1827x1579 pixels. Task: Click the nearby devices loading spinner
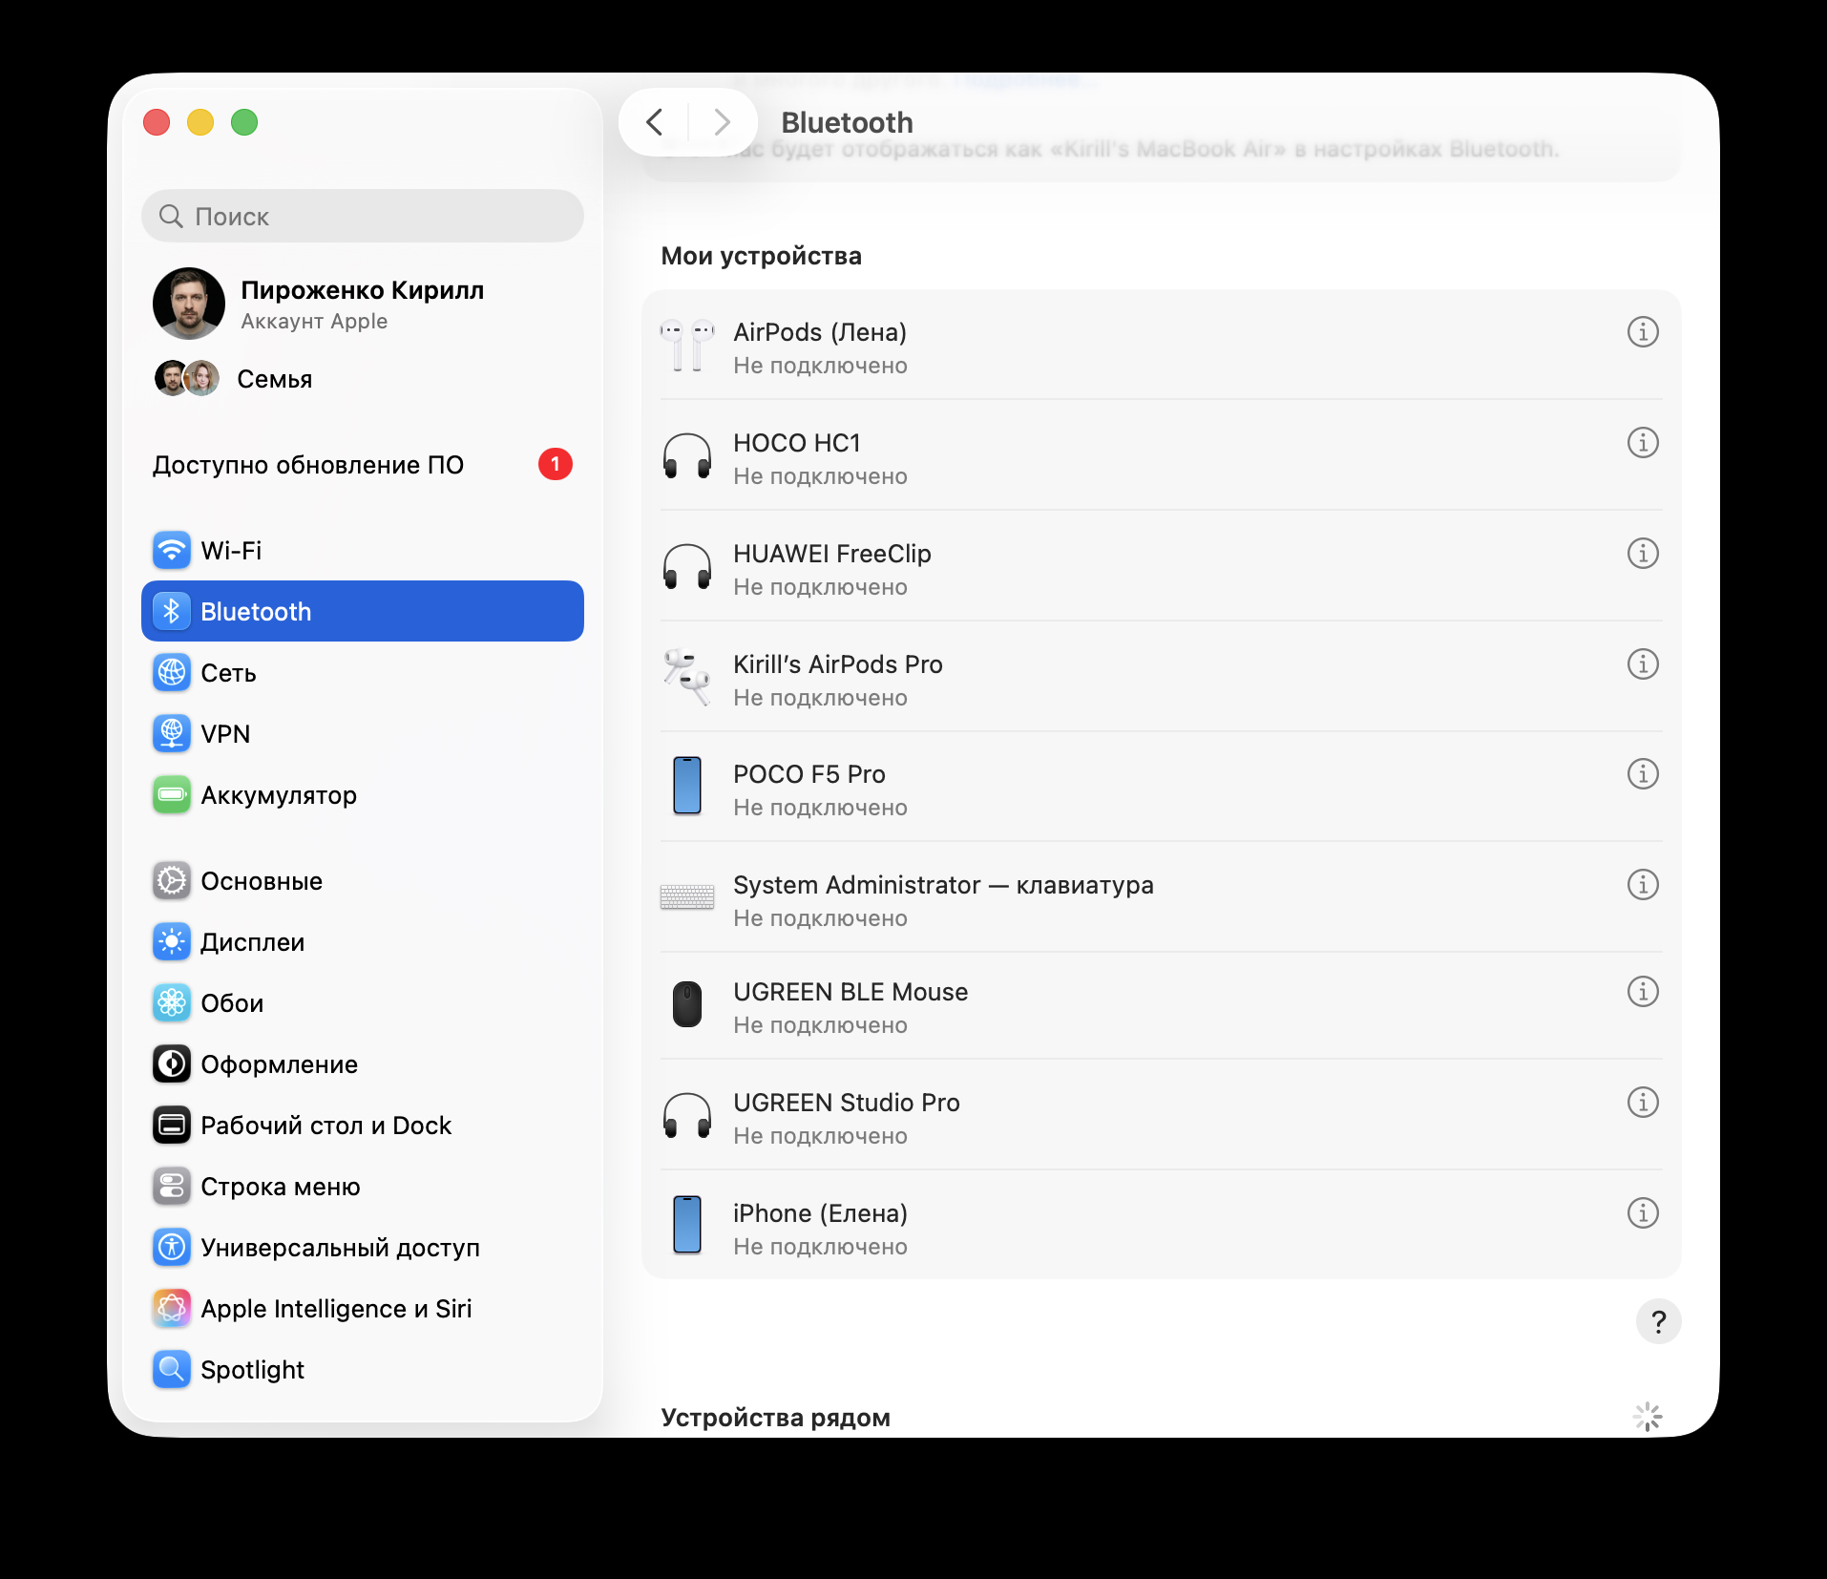pyautogui.click(x=1648, y=1418)
